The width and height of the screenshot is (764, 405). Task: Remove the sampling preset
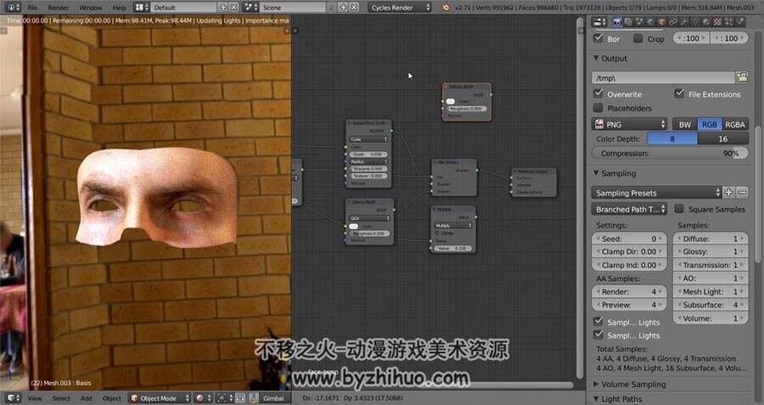pyautogui.click(x=742, y=193)
